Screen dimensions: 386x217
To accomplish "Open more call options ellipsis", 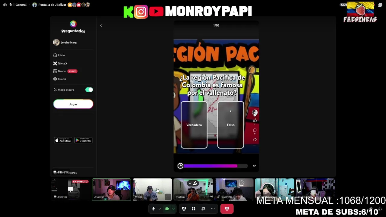I will (213, 209).
